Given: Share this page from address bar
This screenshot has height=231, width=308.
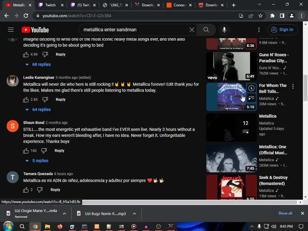Looking at the screenshot, I should [x=251, y=16].
